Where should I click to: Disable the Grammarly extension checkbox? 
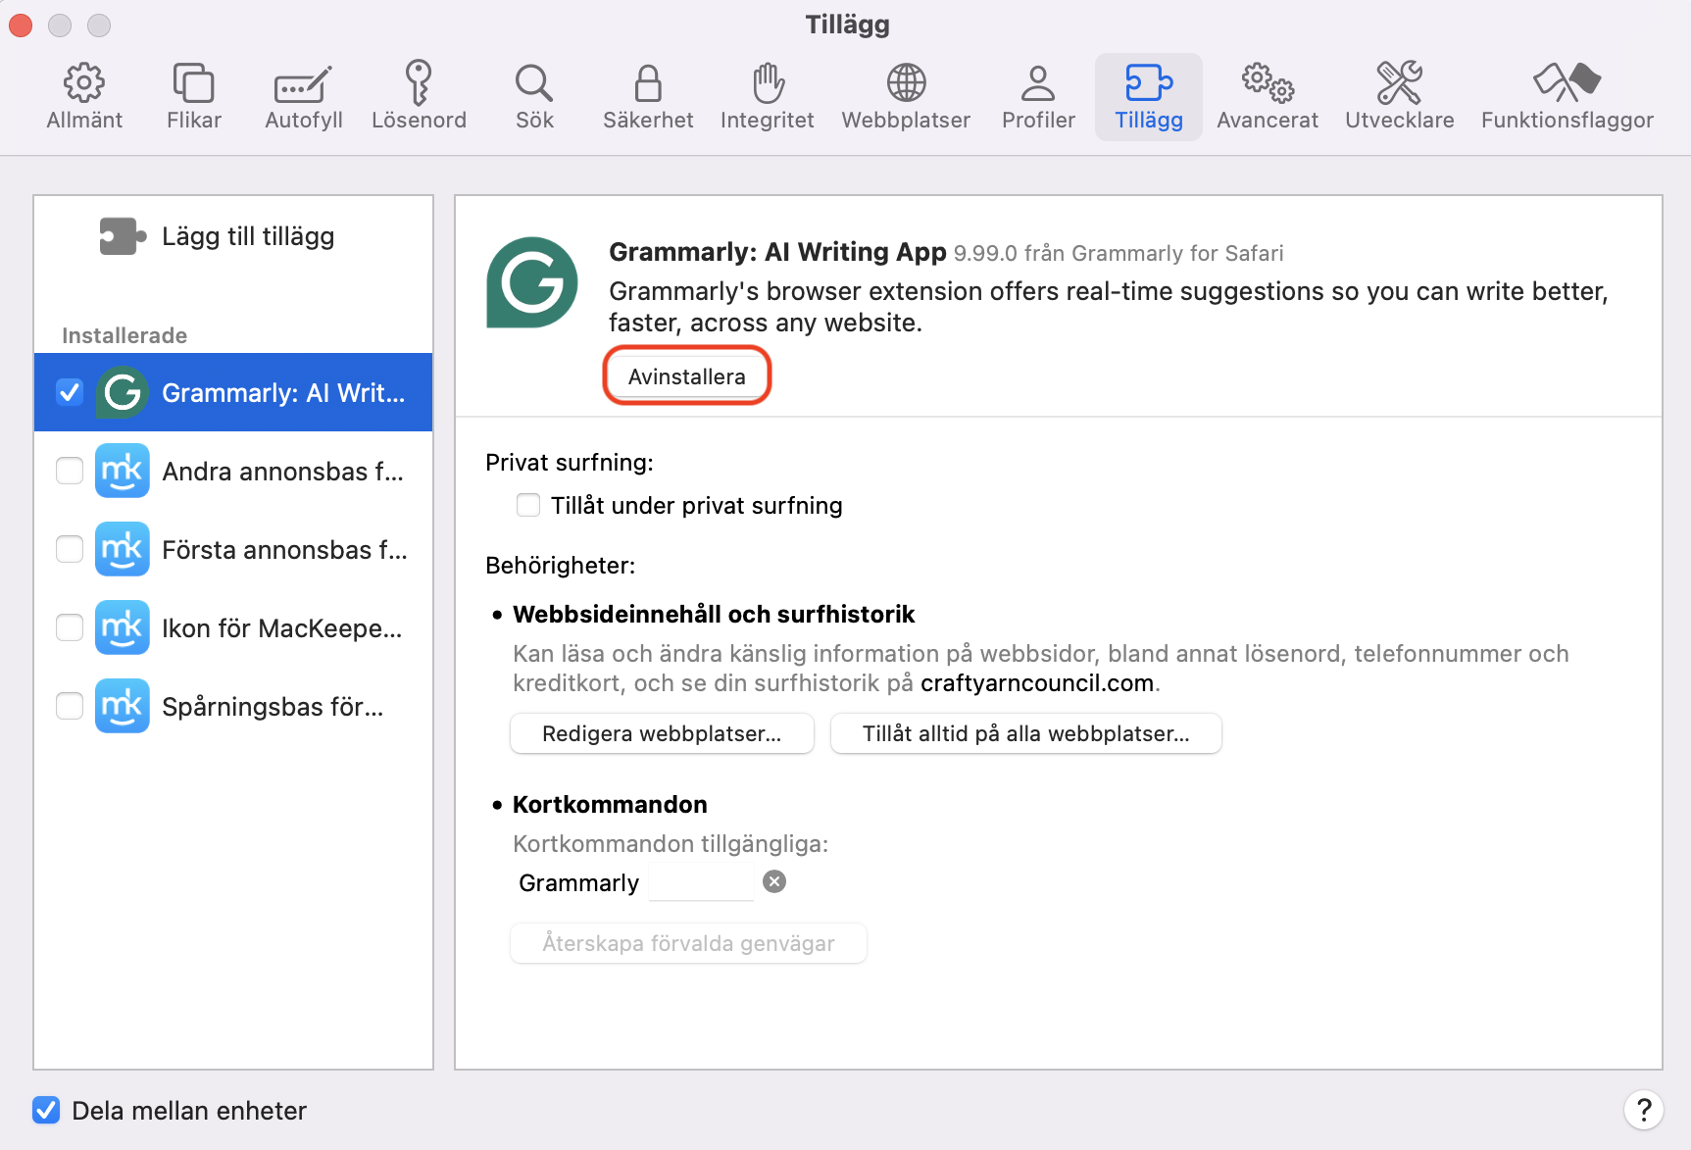click(x=70, y=392)
